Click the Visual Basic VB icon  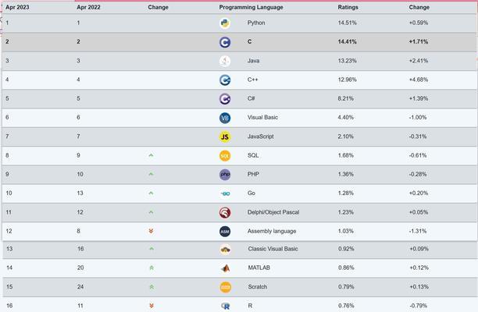click(x=225, y=118)
